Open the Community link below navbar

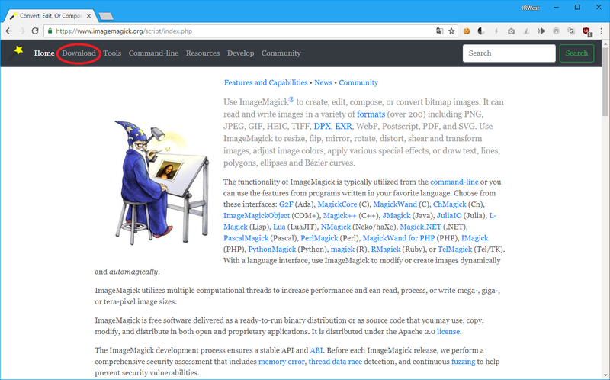click(358, 82)
